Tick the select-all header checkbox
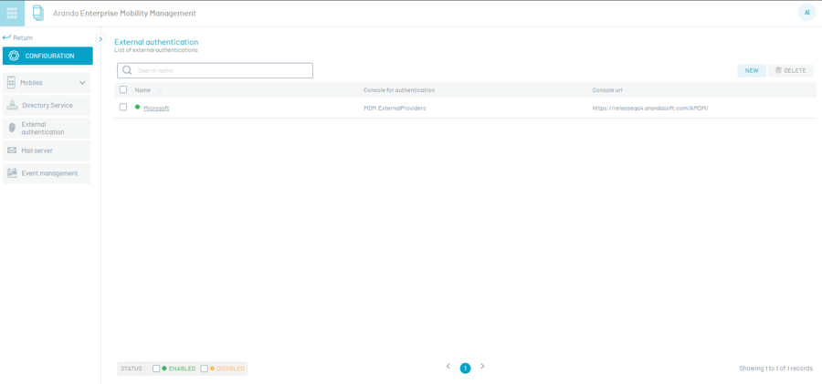Image resolution: width=822 pixels, height=384 pixels. (123, 89)
